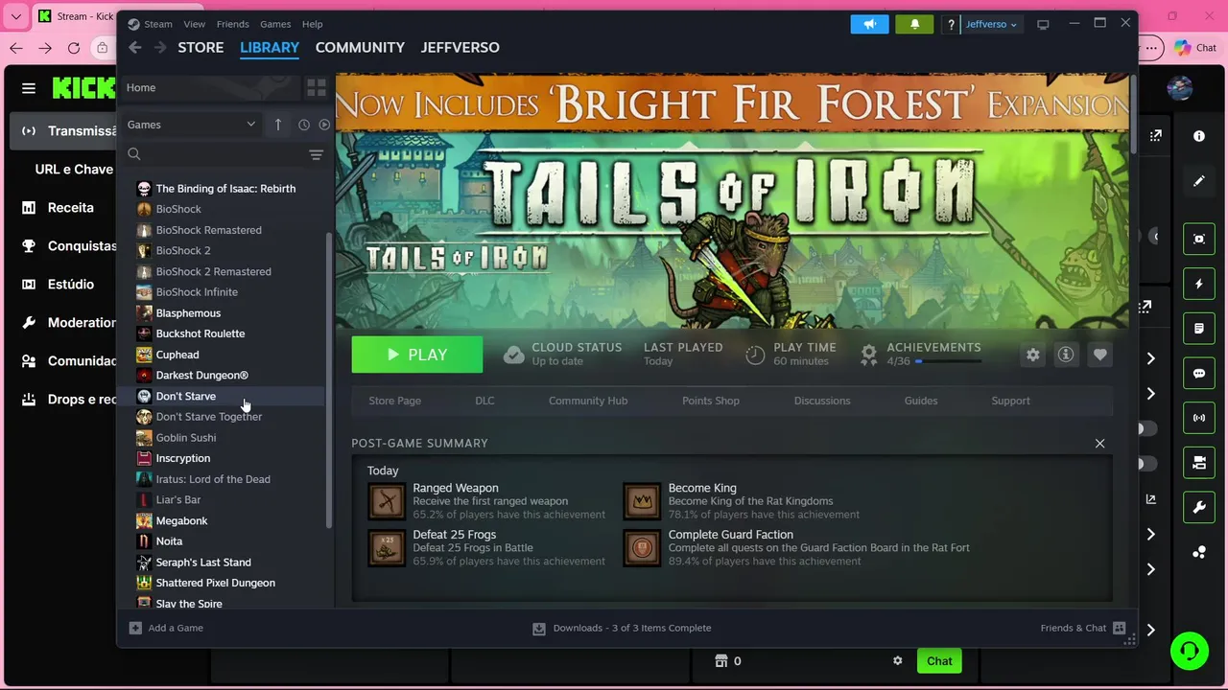Open Downloads status at bottom
This screenshot has height=690, width=1228.
click(x=622, y=628)
